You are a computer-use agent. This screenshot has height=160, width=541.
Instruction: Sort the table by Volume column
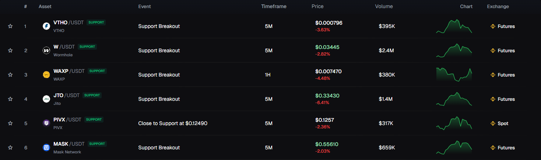click(x=384, y=6)
